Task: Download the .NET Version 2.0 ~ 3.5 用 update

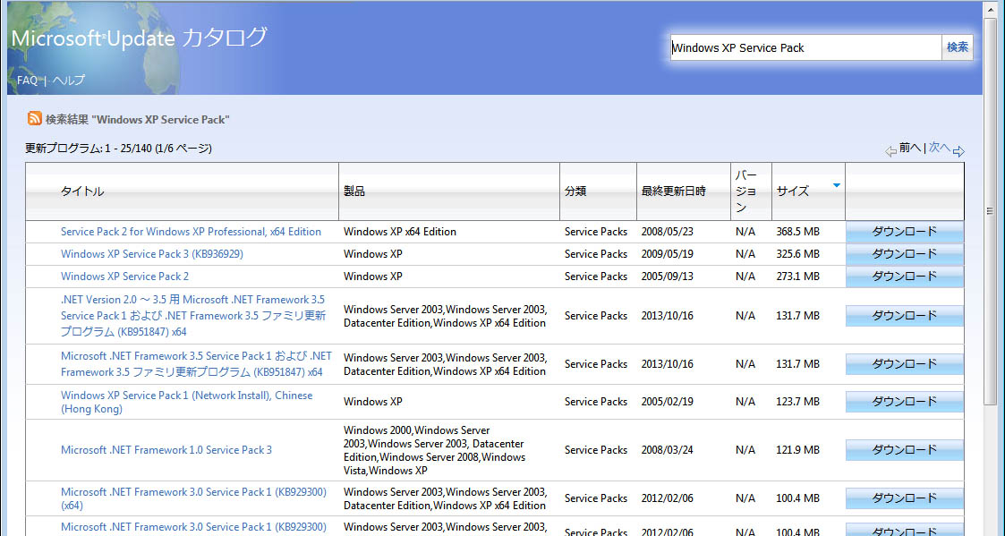Action: point(905,316)
